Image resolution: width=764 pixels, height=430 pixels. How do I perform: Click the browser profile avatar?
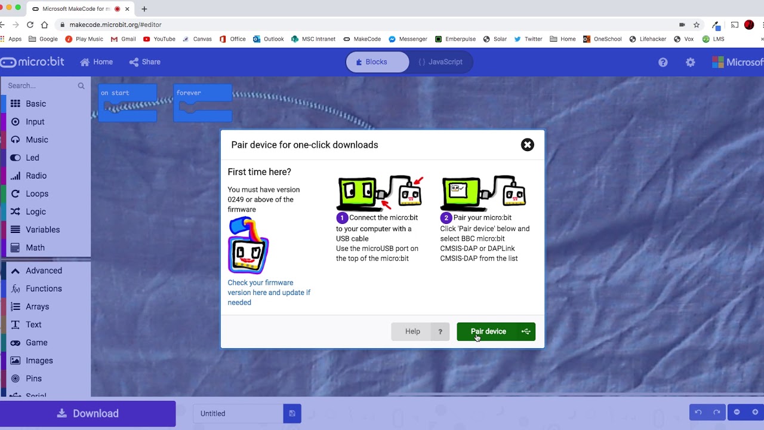(749, 24)
